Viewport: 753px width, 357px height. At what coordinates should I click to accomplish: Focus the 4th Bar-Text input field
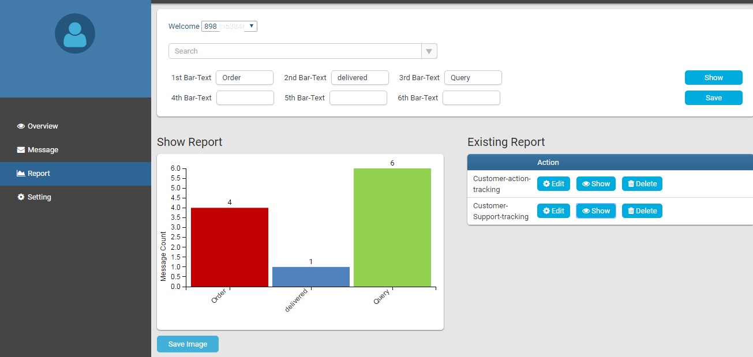[x=245, y=98]
